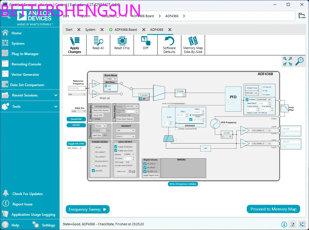The width and height of the screenshot is (309, 230).
Task: Open Application Usage Logging
Action: click(33, 215)
